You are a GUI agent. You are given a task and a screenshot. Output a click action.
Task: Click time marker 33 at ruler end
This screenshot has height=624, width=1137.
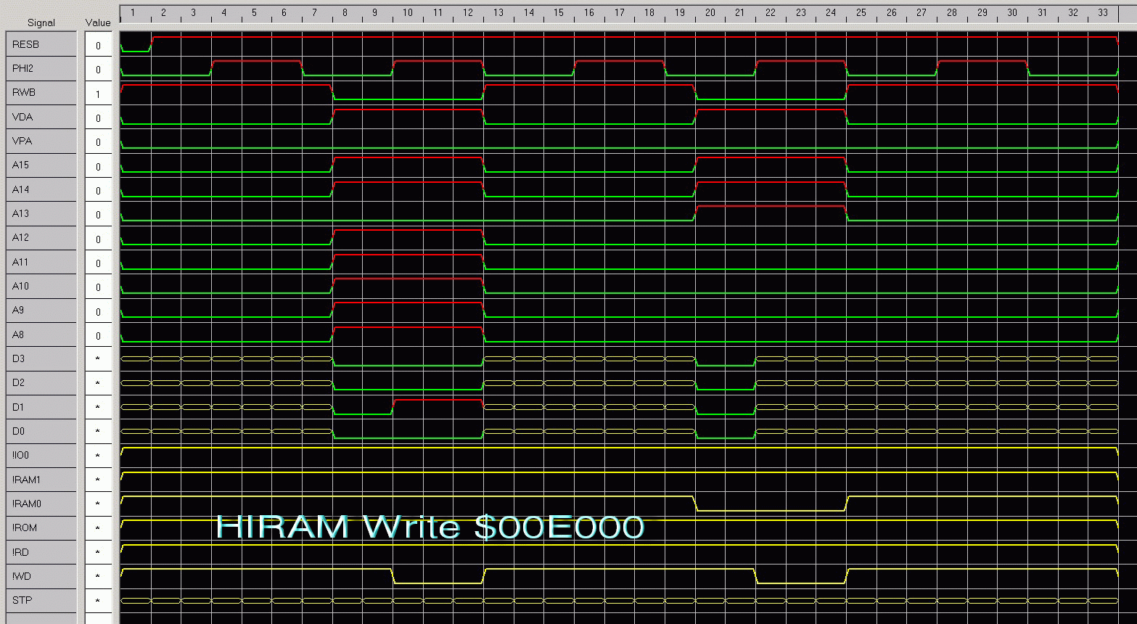[x=1103, y=12]
